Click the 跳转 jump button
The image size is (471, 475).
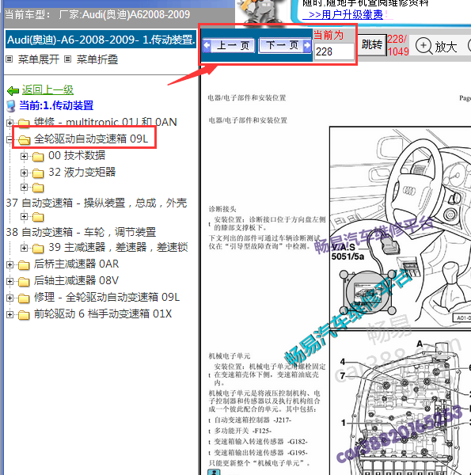tap(371, 45)
